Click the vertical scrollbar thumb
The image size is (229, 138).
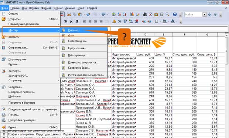pyautogui.click(x=226, y=51)
